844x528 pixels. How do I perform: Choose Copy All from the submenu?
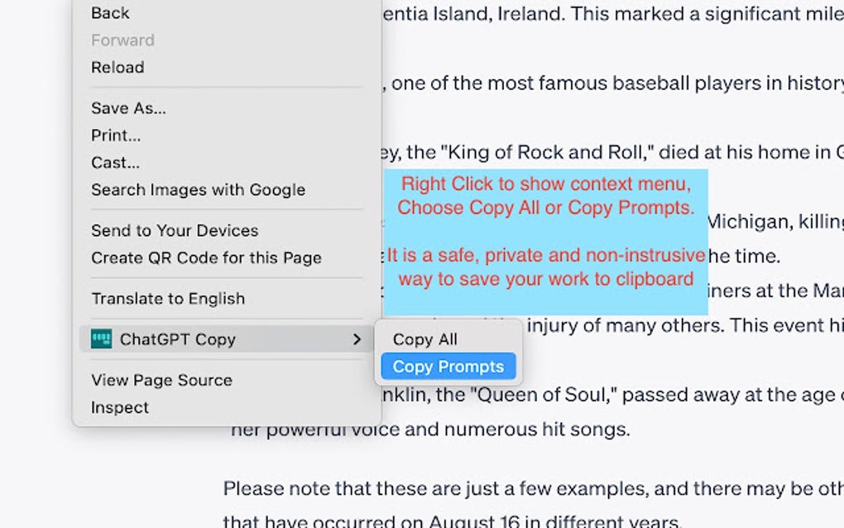pyautogui.click(x=424, y=339)
